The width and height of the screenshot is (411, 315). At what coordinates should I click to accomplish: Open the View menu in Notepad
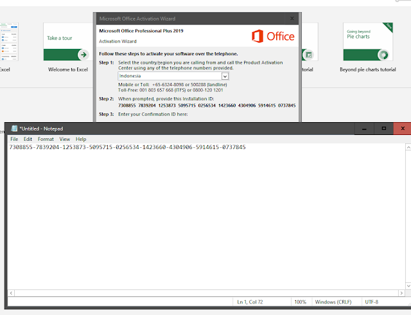click(64, 139)
